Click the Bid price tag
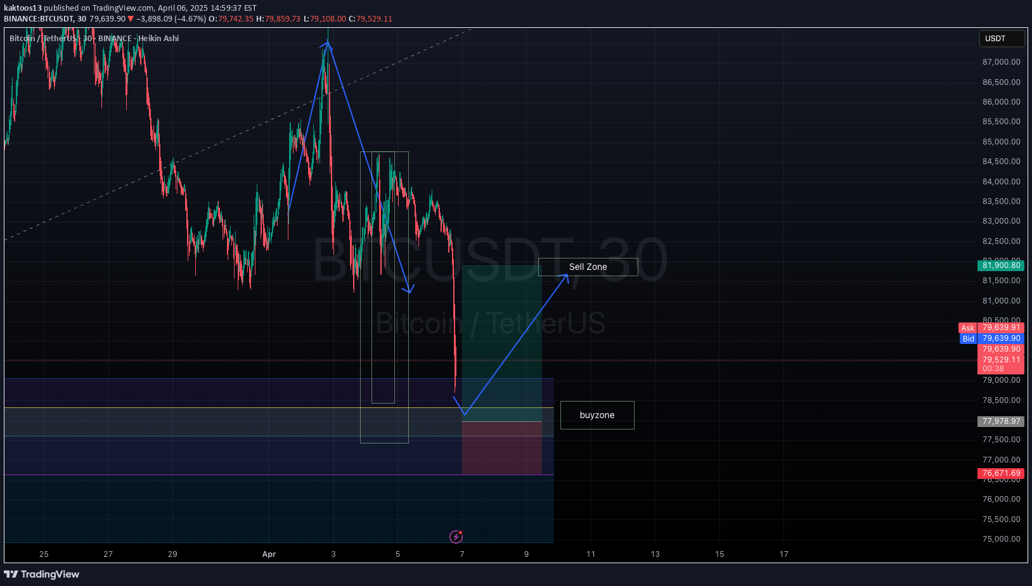 pos(968,338)
